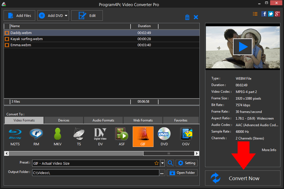
Task: Open the More Info link
Action: (269, 150)
